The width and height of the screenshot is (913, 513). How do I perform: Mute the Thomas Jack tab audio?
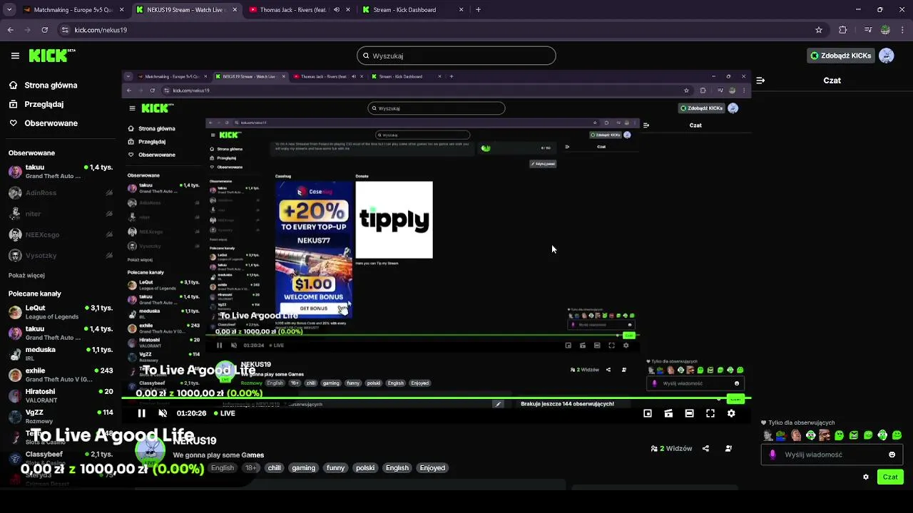click(x=337, y=10)
